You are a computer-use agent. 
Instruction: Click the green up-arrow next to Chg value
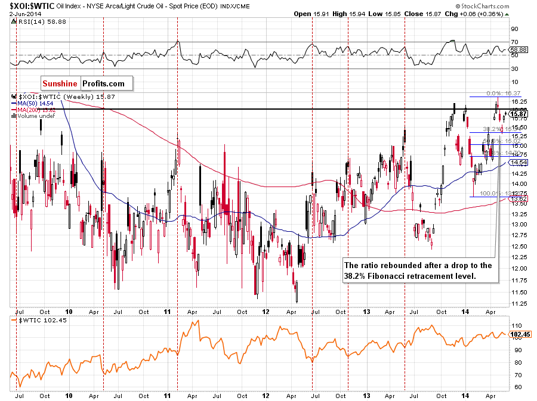507,14
